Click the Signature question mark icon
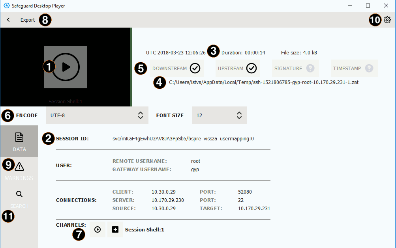Viewport: 396px width, 248px height. tap(310, 68)
